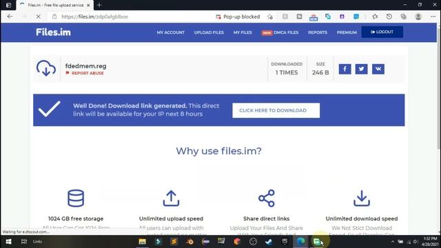
Task: Click the blue note extension icon
Action: point(356,17)
